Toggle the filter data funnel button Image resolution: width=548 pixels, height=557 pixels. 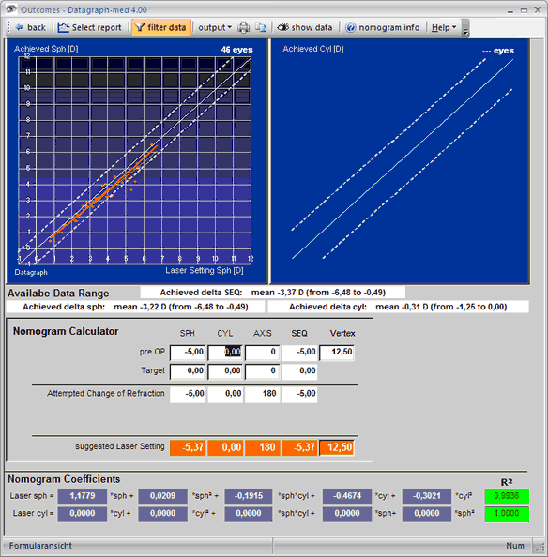coord(161,27)
